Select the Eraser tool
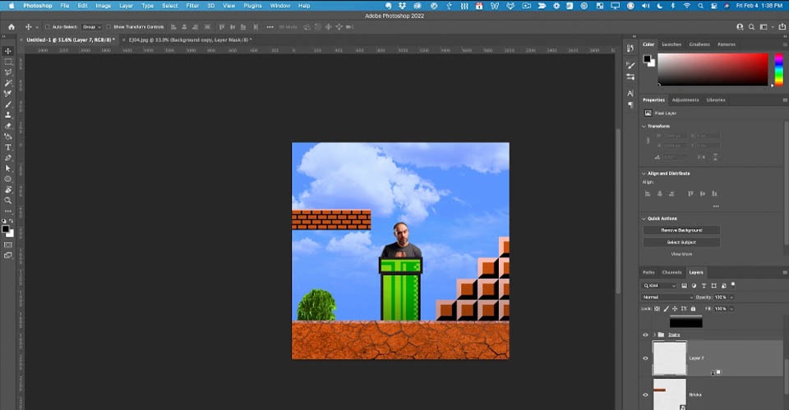789x410 pixels. pos(8,126)
